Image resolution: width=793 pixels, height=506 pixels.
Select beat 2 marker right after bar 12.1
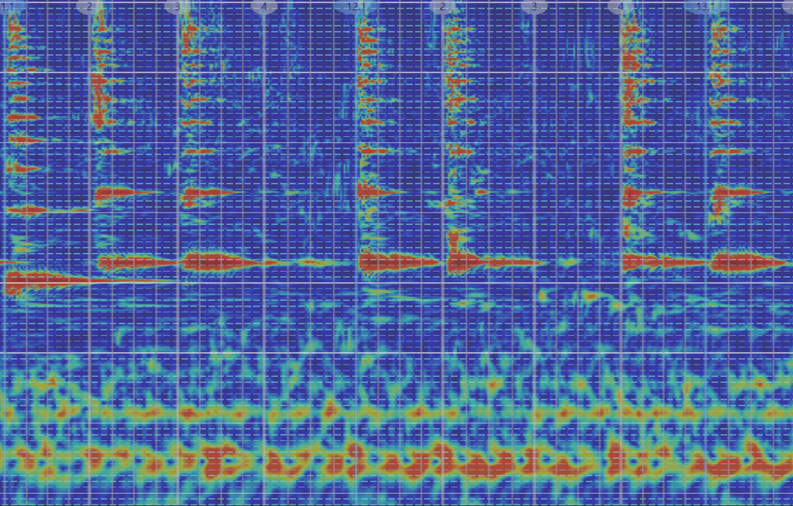click(x=443, y=7)
